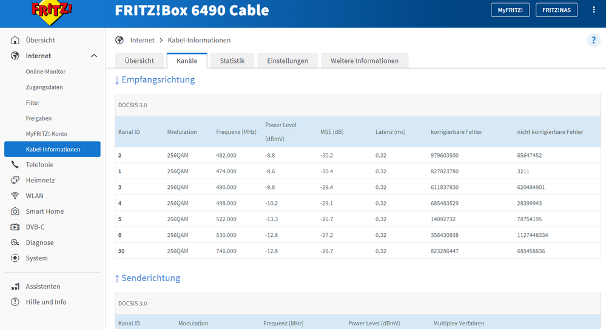Click the Diagnose icon
Screen dimensions: 606x329
click(15, 242)
